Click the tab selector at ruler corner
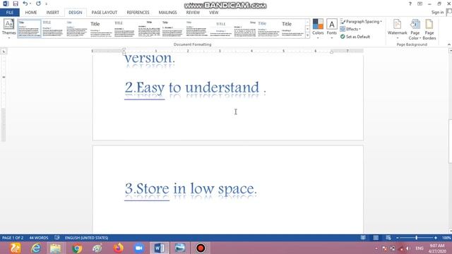This screenshot has width=452, height=254. click(x=4, y=52)
